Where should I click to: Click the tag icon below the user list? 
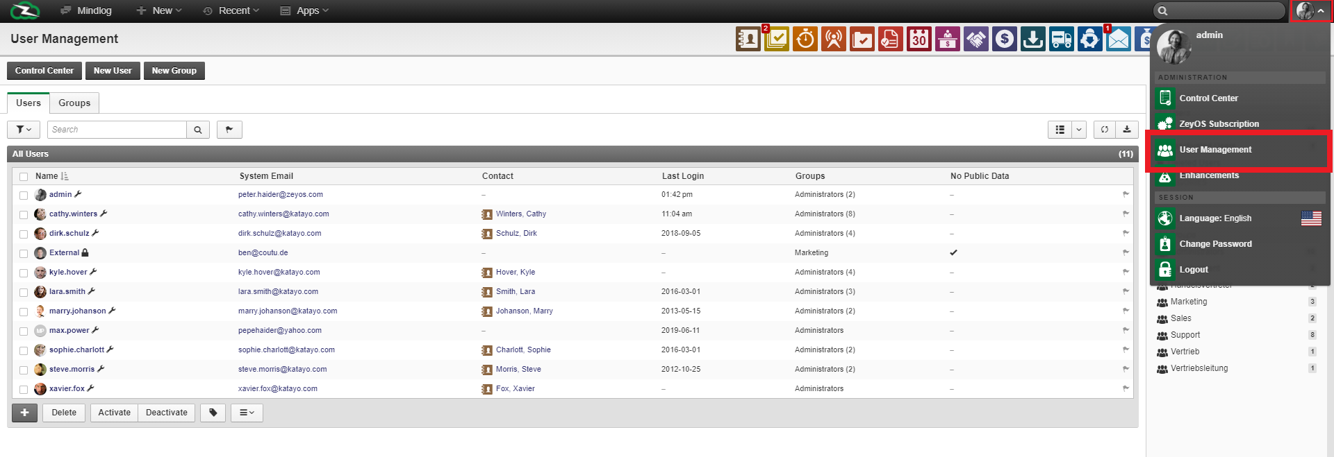[213, 413]
